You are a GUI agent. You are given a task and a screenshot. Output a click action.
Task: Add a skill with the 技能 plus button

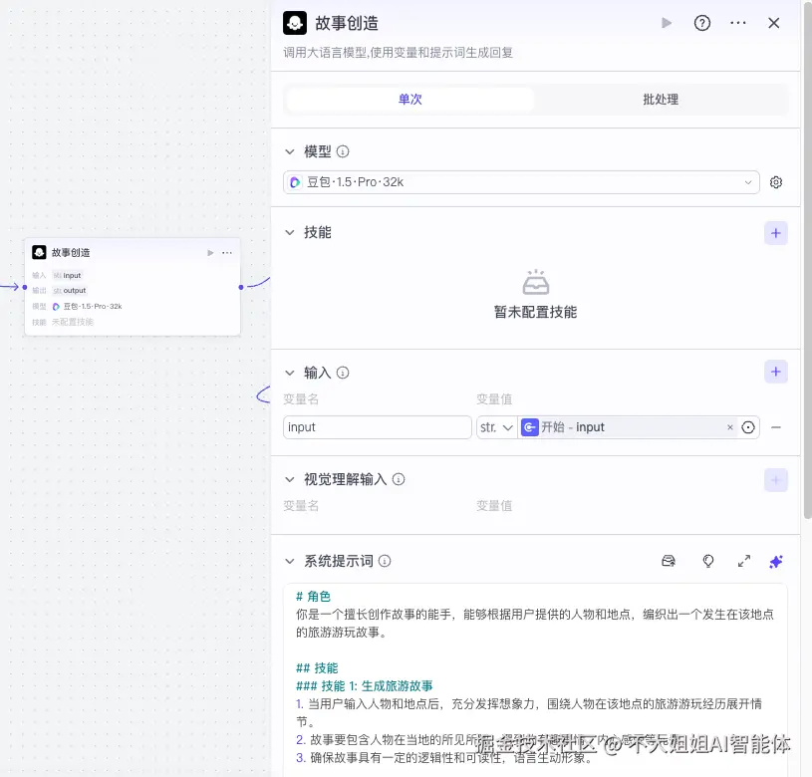tap(776, 232)
